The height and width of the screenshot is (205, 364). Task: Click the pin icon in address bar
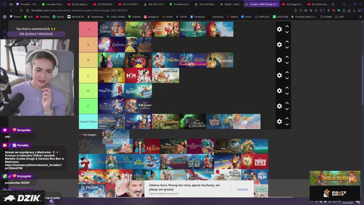[x=296, y=11]
